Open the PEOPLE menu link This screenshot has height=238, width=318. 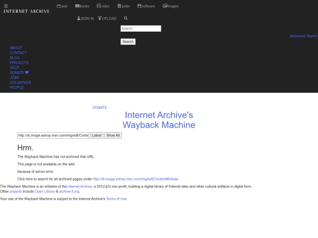point(16,88)
